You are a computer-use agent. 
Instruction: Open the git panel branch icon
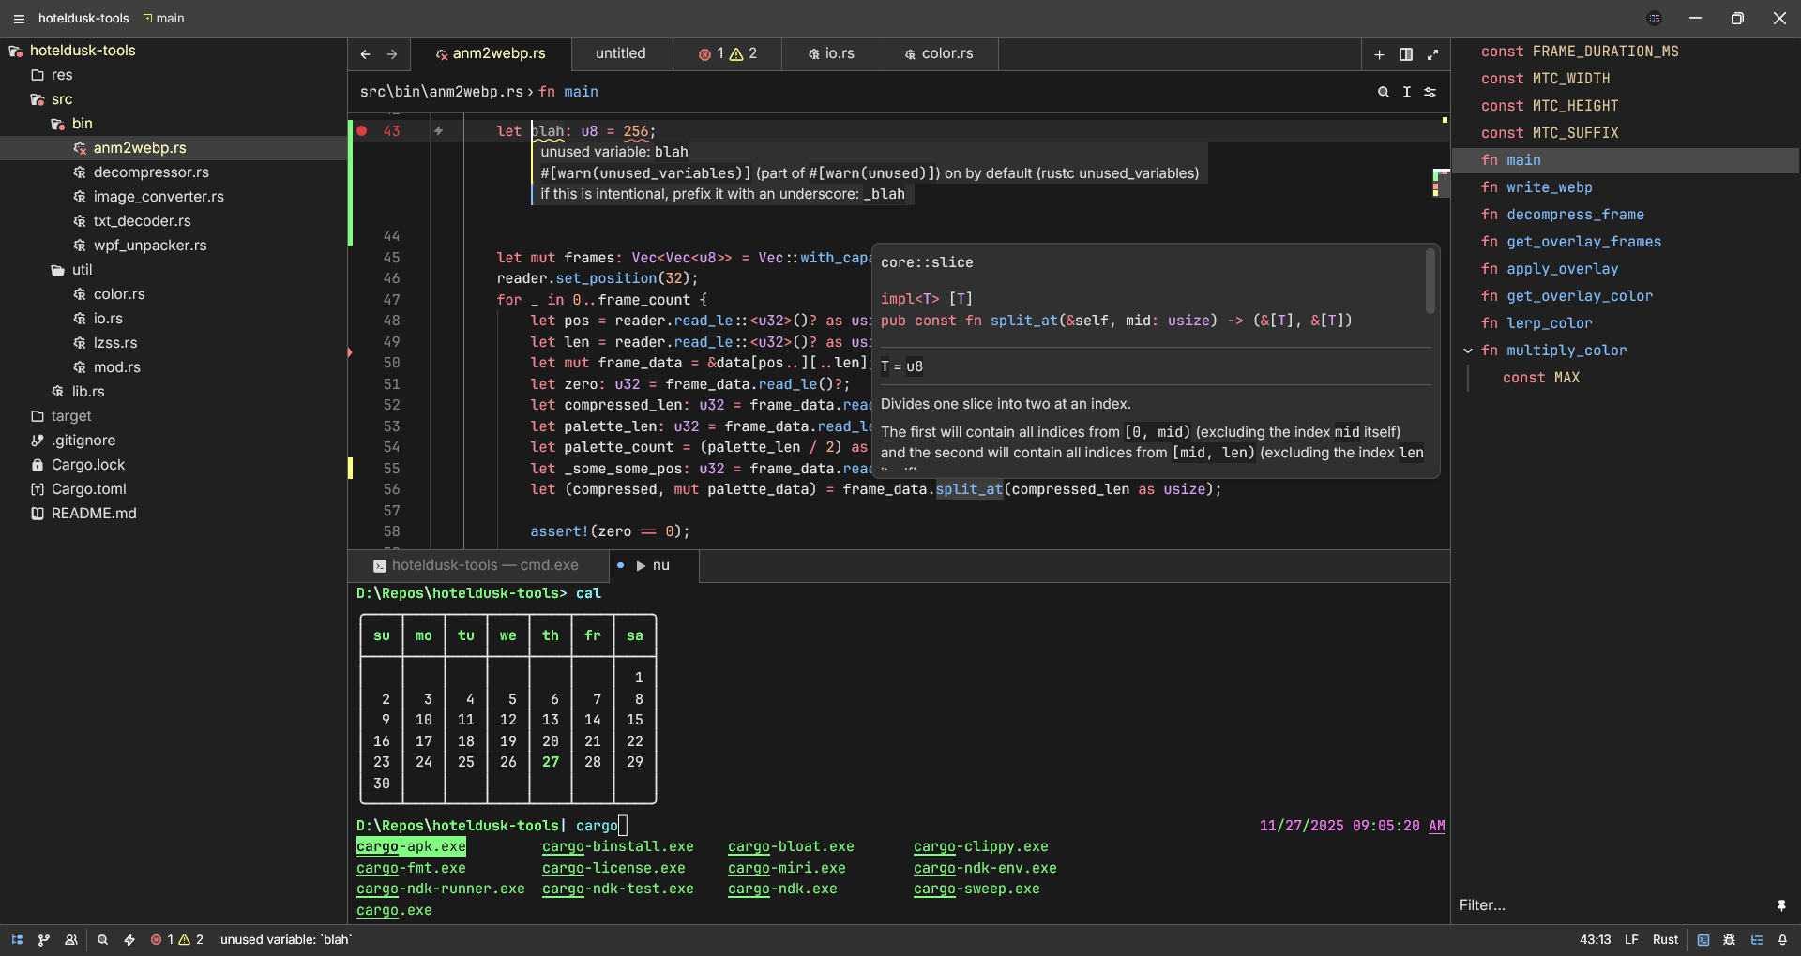tap(43, 939)
